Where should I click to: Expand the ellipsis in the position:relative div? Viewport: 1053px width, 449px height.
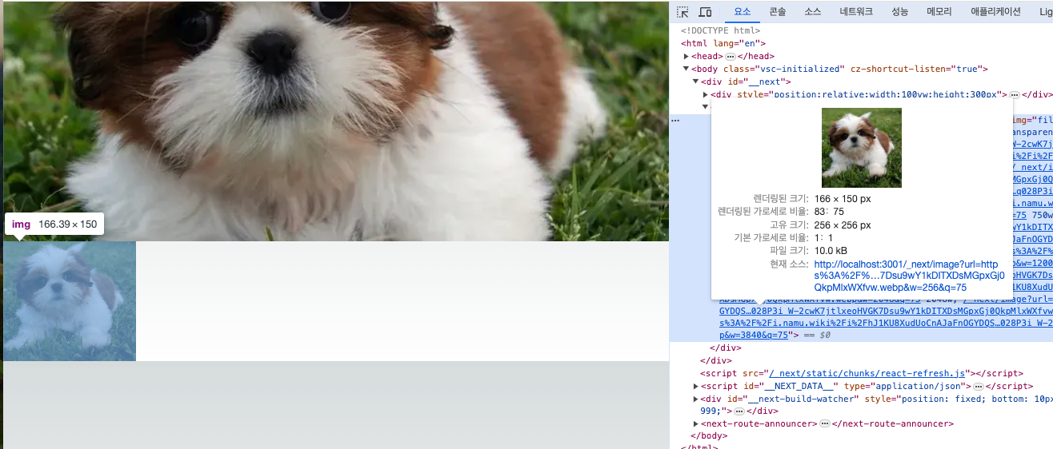point(1015,94)
